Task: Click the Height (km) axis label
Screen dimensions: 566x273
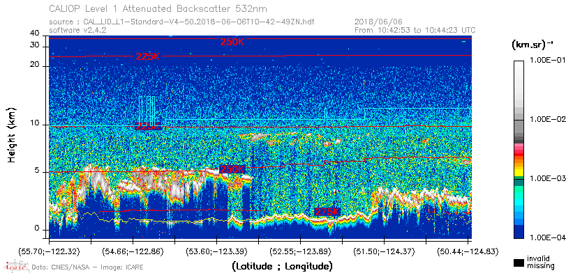Action: (12, 134)
